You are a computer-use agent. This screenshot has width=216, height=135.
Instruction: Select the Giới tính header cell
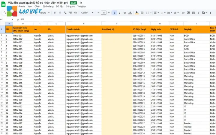pos(176,29)
